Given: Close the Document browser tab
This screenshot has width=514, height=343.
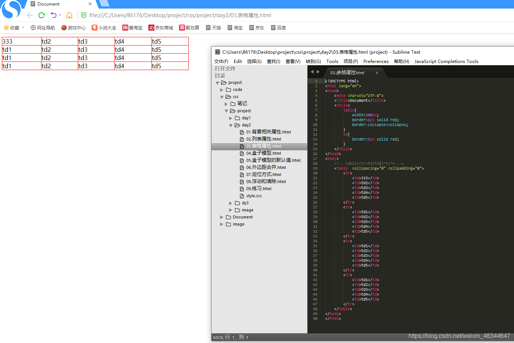Looking at the screenshot, I should (90, 4).
